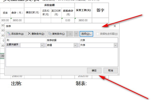The height and width of the screenshot is (100, 151).
Task: Select the 签字 header cell
Action: 100,10
